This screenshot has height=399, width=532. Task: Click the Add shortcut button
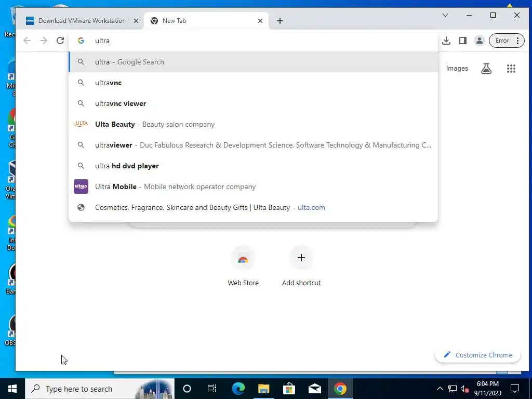coord(301,267)
